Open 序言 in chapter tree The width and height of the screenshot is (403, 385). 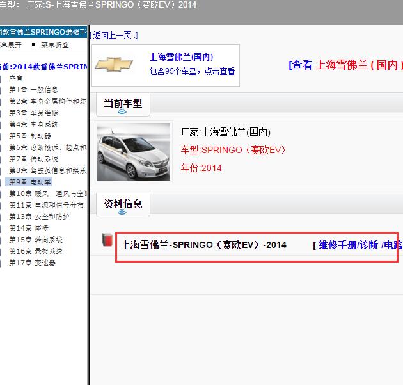16,79
